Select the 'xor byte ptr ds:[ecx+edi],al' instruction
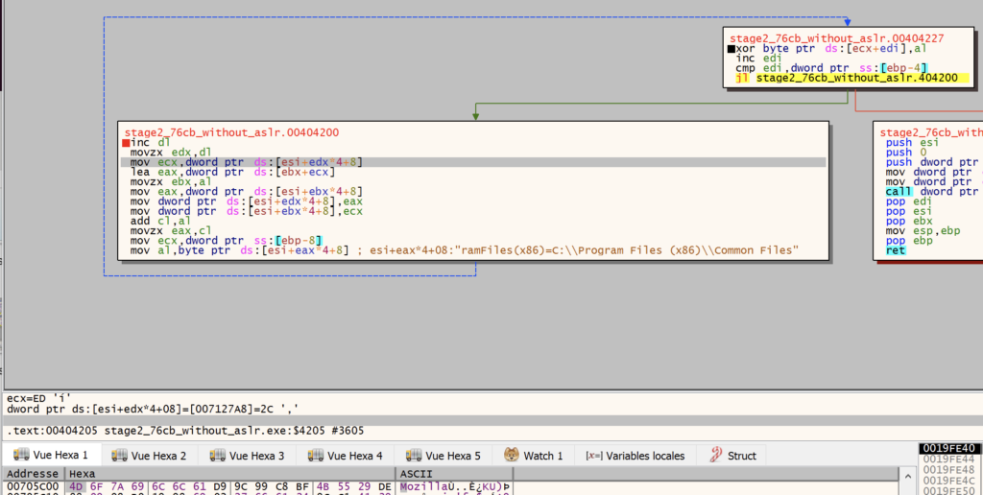 pyautogui.click(x=832, y=48)
